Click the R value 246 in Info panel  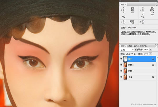point(132,8)
